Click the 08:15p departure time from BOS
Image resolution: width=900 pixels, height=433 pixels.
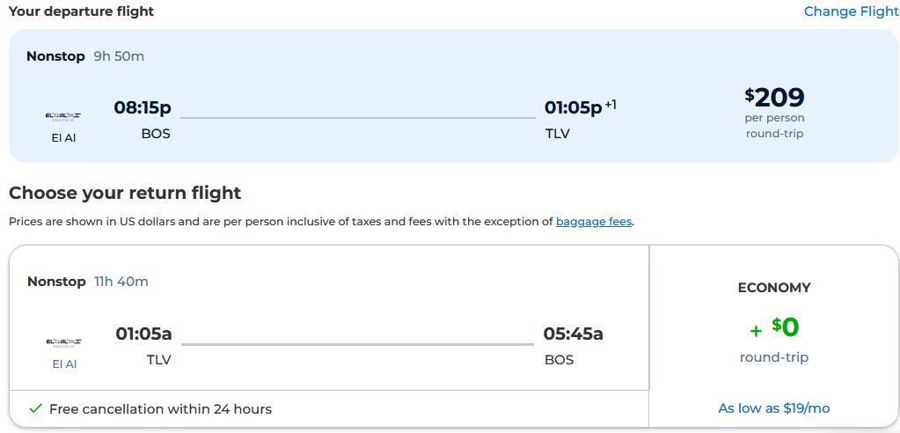click(x=143, y=108)
